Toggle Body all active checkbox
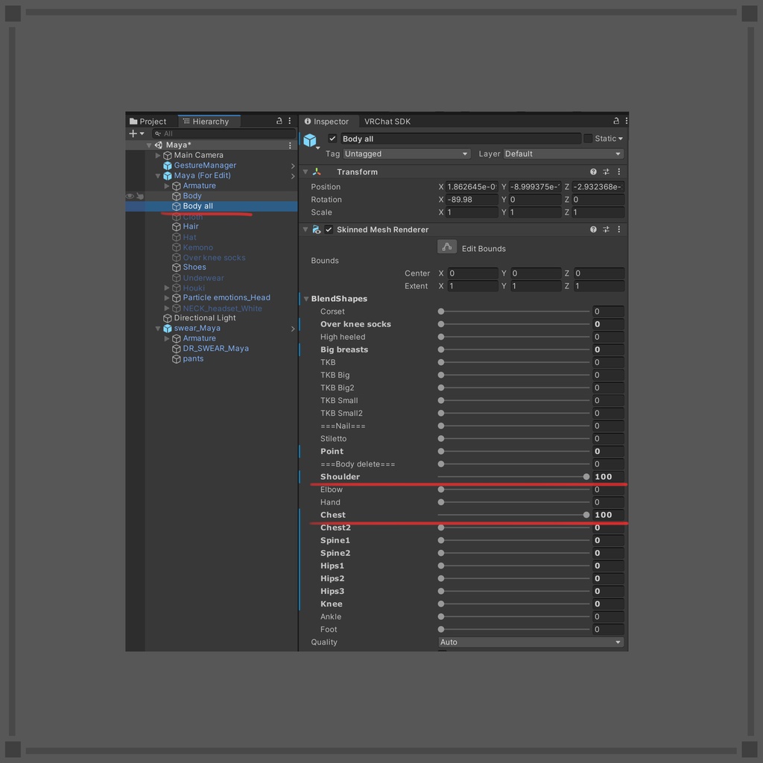The height and width of the screenshot is (763, 763). tap(332, 139)
